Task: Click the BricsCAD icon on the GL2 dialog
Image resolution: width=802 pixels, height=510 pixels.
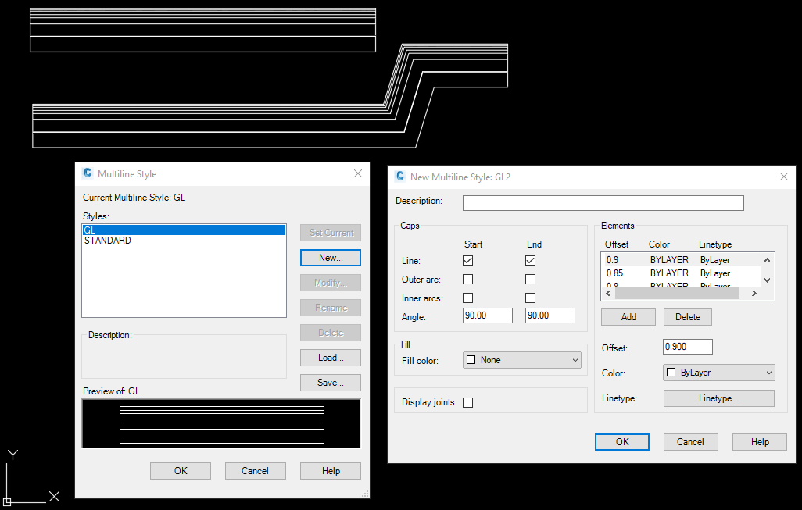Action: click(399, 177)
